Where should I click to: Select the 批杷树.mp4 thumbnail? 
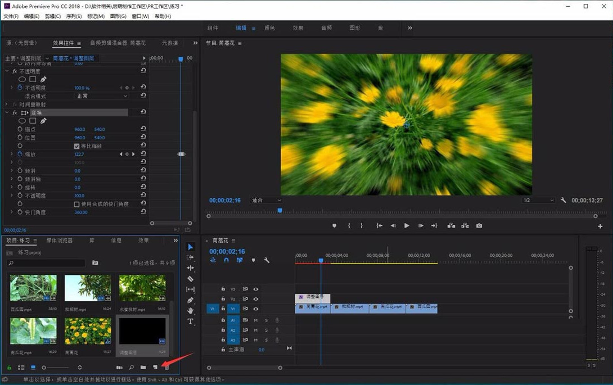88,288
